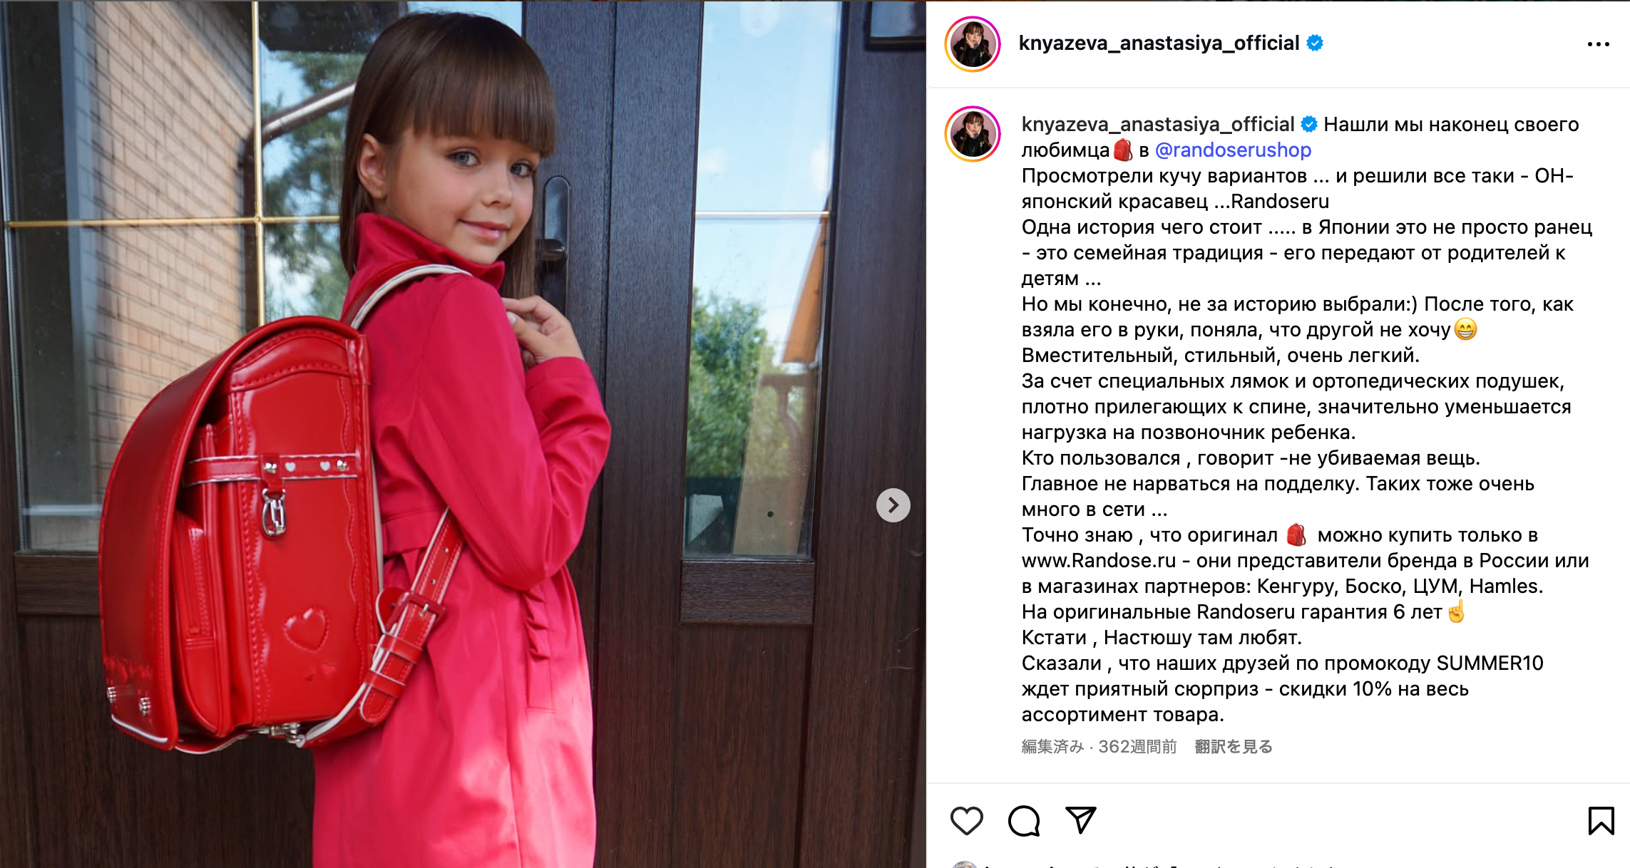This screenshot has height=868, width=1630.
Task: Open username link at caption start
Action: (1157, 124)
